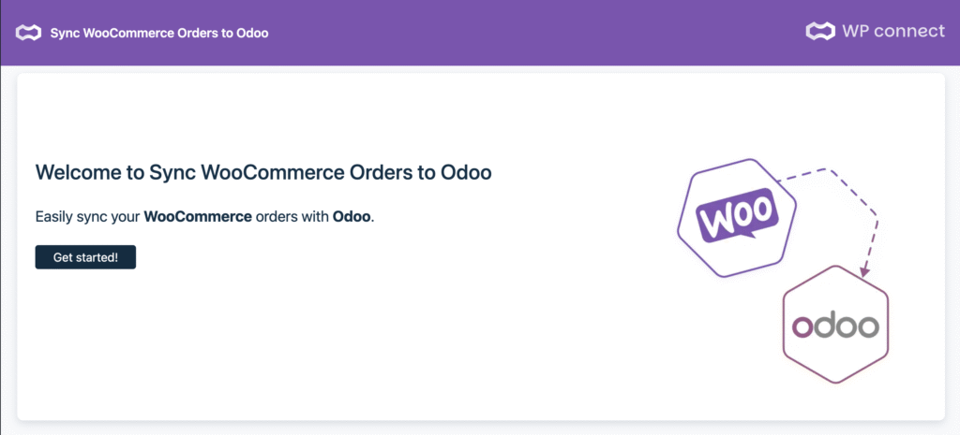
Task: Click the infinity-shaped logo left of "WP connect" text
Action: point(820,32)
